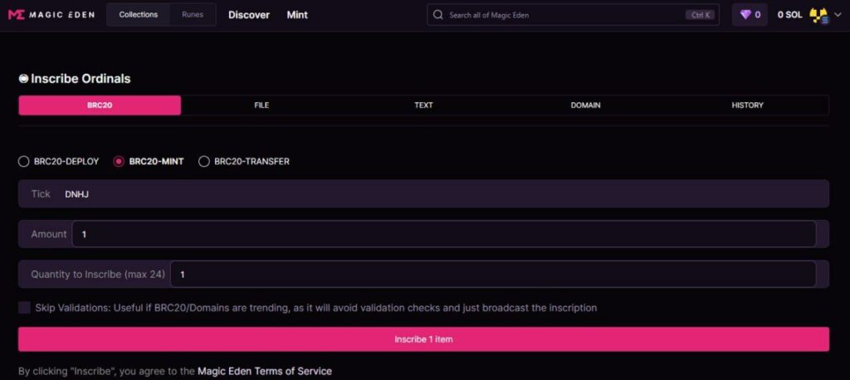Select the BRC20-TRANSFER radio option
The image size is (850, 380).
[204, 162]
